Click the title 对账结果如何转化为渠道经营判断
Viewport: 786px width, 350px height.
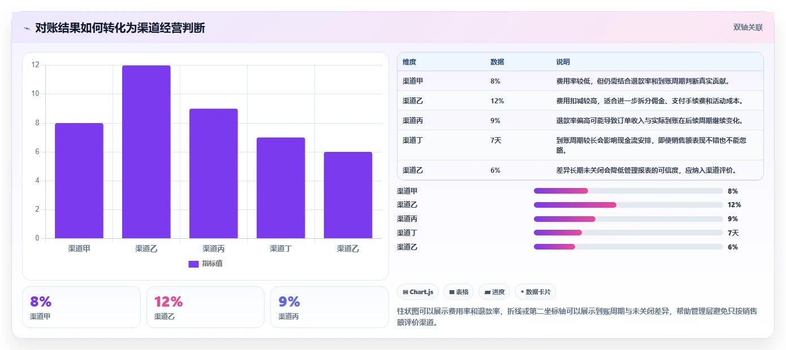(x=120, y=28)
